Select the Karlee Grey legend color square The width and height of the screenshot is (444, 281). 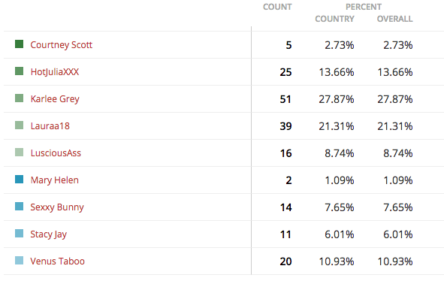(19, 98)
